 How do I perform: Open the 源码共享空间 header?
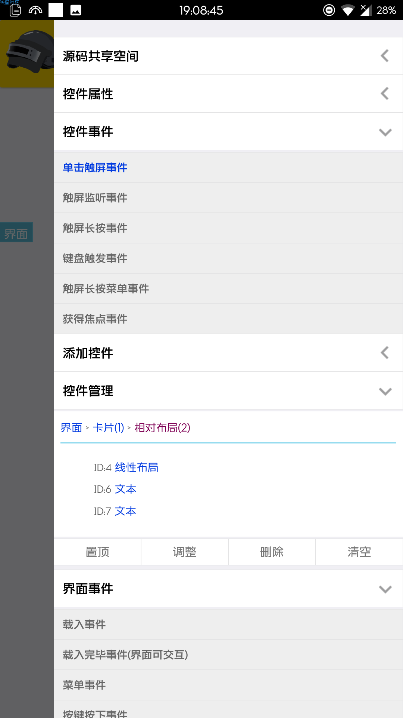point(228,56)
